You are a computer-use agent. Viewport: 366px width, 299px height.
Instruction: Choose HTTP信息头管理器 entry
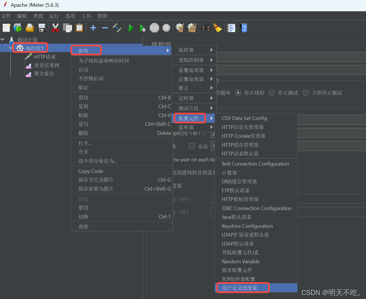coord(256,127)
